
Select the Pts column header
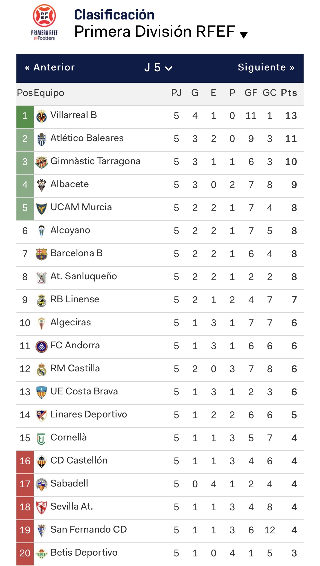tap(289, 93)
